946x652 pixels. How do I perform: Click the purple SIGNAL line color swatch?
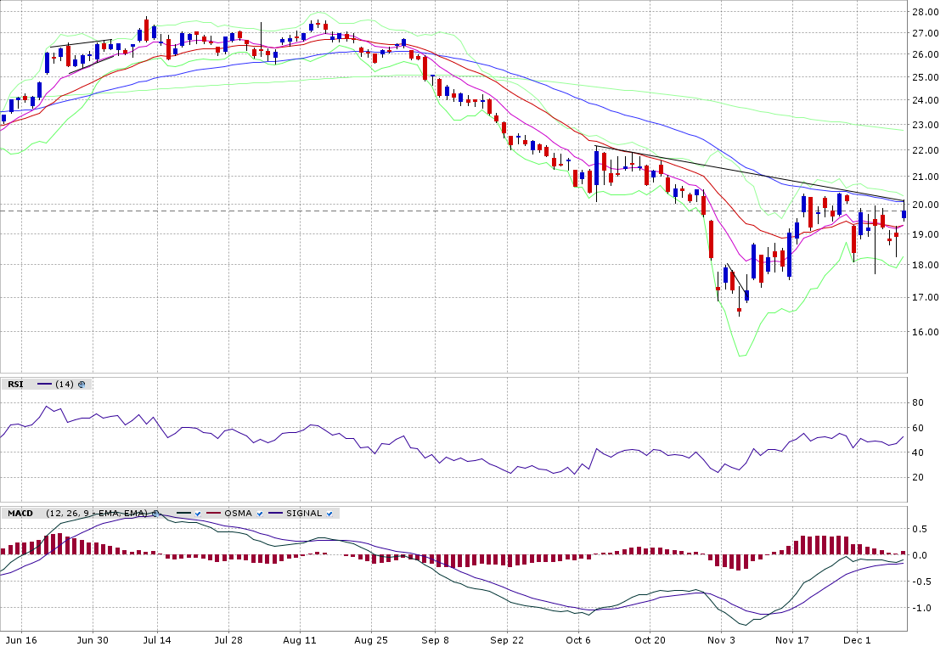pyautogui.click(x=275, y=514)
